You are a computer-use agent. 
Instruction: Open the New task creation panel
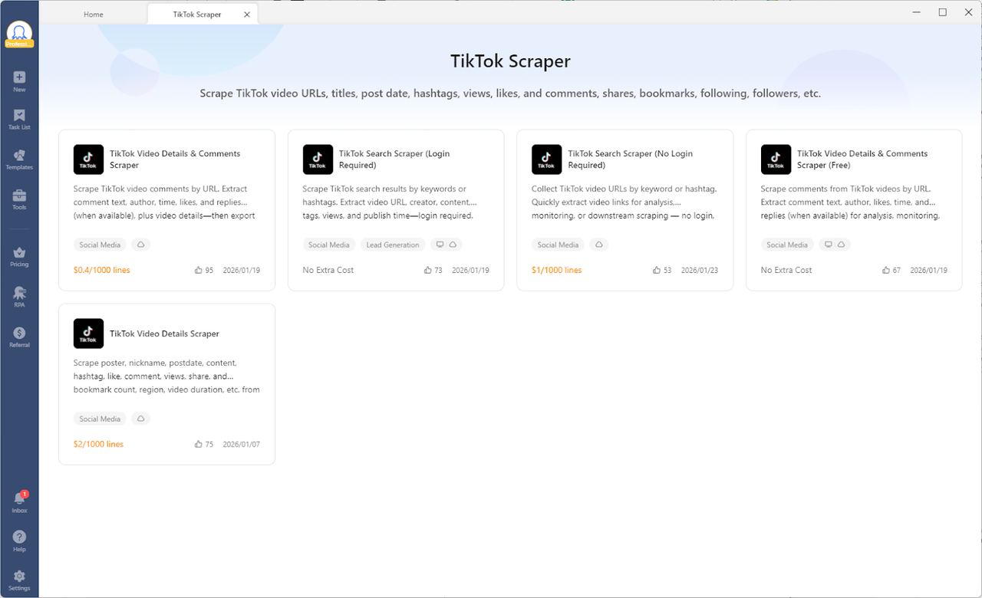(x=18, y=79)
